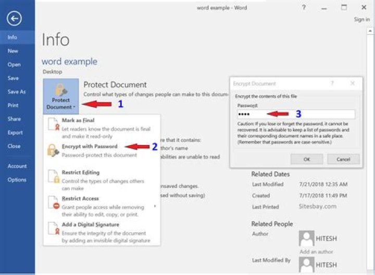375x275 pixels.
Task: Close the Encrypt Document dialog
Action: (352, 83)
